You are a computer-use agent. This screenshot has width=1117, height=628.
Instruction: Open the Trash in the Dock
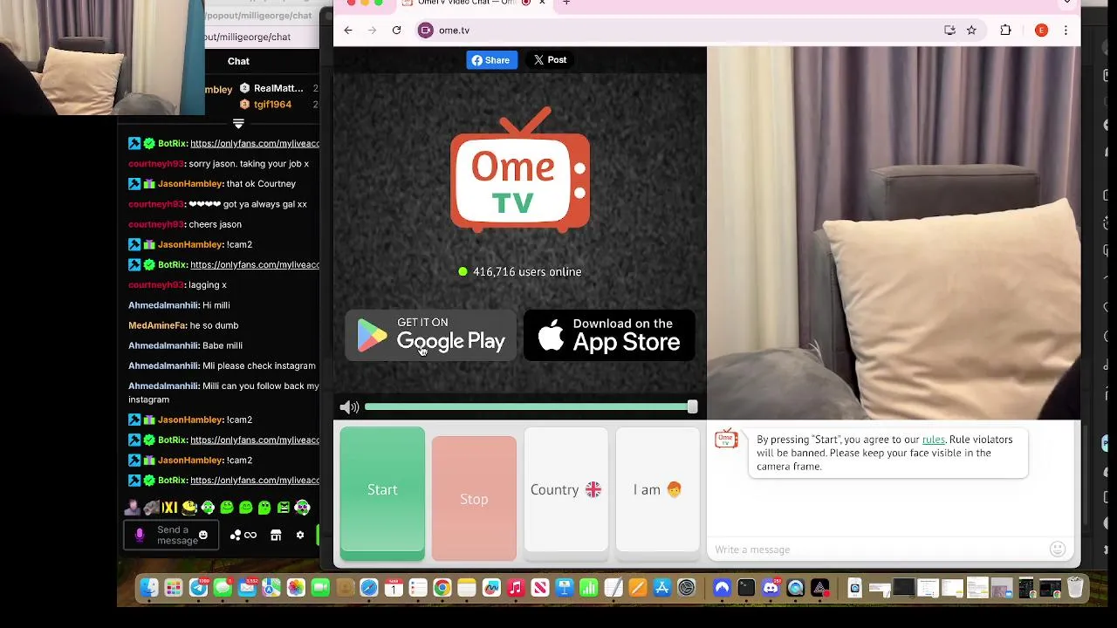pos(1075,588)
